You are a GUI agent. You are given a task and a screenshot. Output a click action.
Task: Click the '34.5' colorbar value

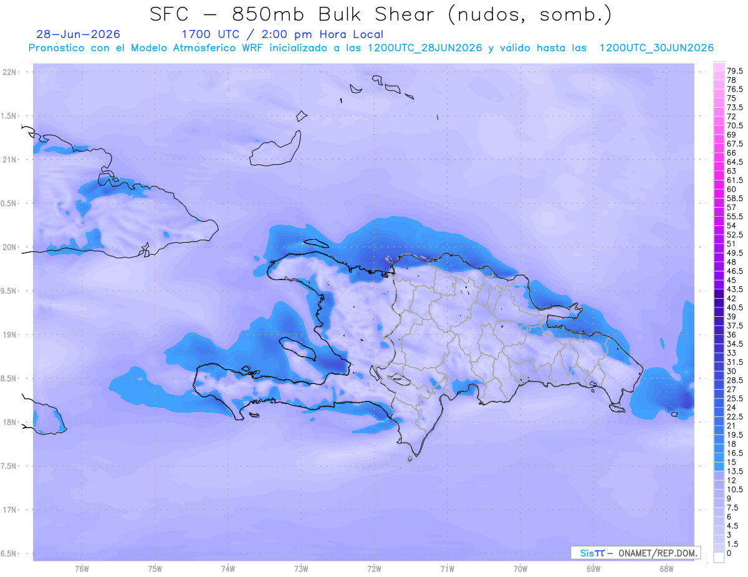736,344
